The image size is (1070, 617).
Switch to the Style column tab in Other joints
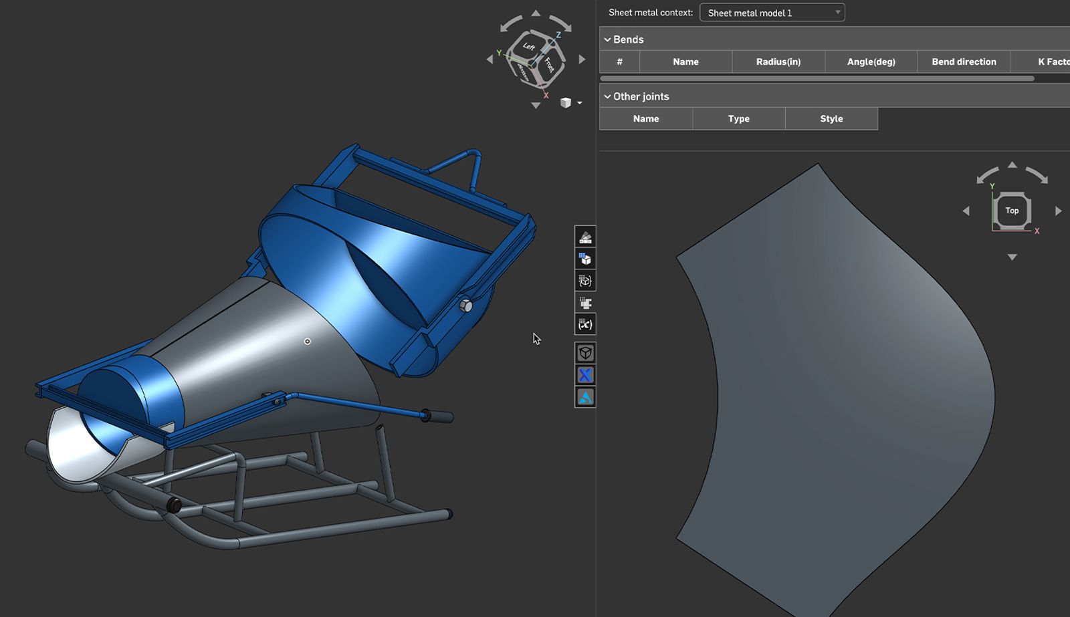pos(831,118)
